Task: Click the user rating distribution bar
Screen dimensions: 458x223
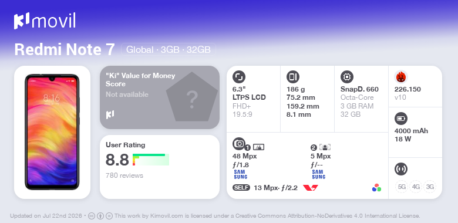Action: (151, 160)
